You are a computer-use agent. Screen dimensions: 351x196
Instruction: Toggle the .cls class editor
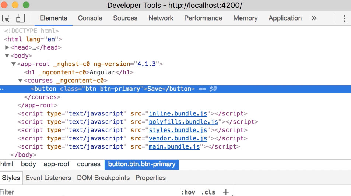(x=208, y=192)
